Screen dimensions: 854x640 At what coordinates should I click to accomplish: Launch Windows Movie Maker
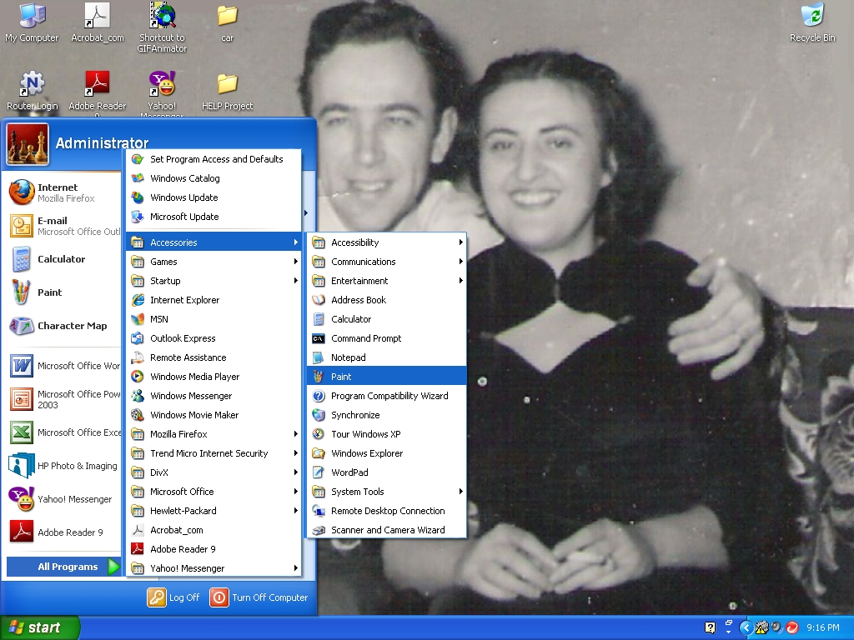tap(214, 415)
